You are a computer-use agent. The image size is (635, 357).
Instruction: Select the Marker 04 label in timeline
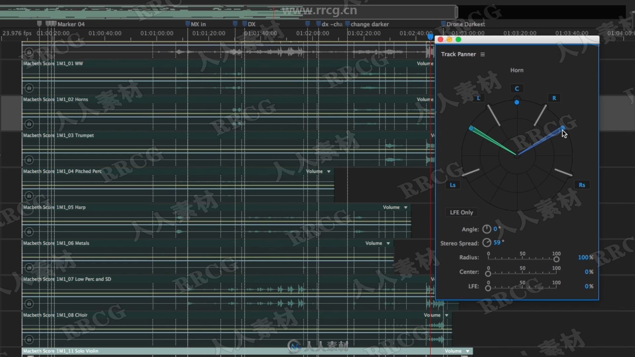pos(69,24)
